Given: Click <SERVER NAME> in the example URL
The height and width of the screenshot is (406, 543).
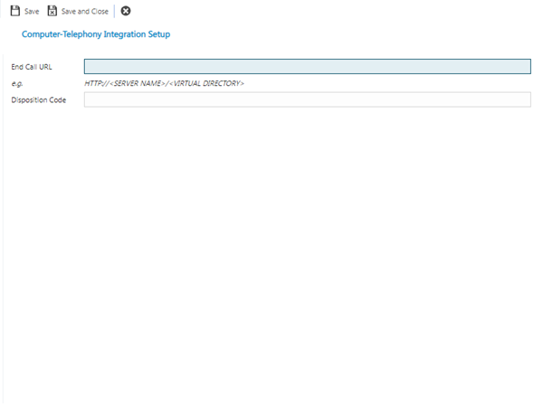Looking at the screenshot, I should click(x=137, y=83).
